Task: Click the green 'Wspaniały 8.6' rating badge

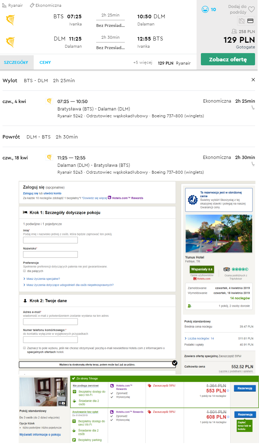Action: pyautogui.click(x=202, y=269)
